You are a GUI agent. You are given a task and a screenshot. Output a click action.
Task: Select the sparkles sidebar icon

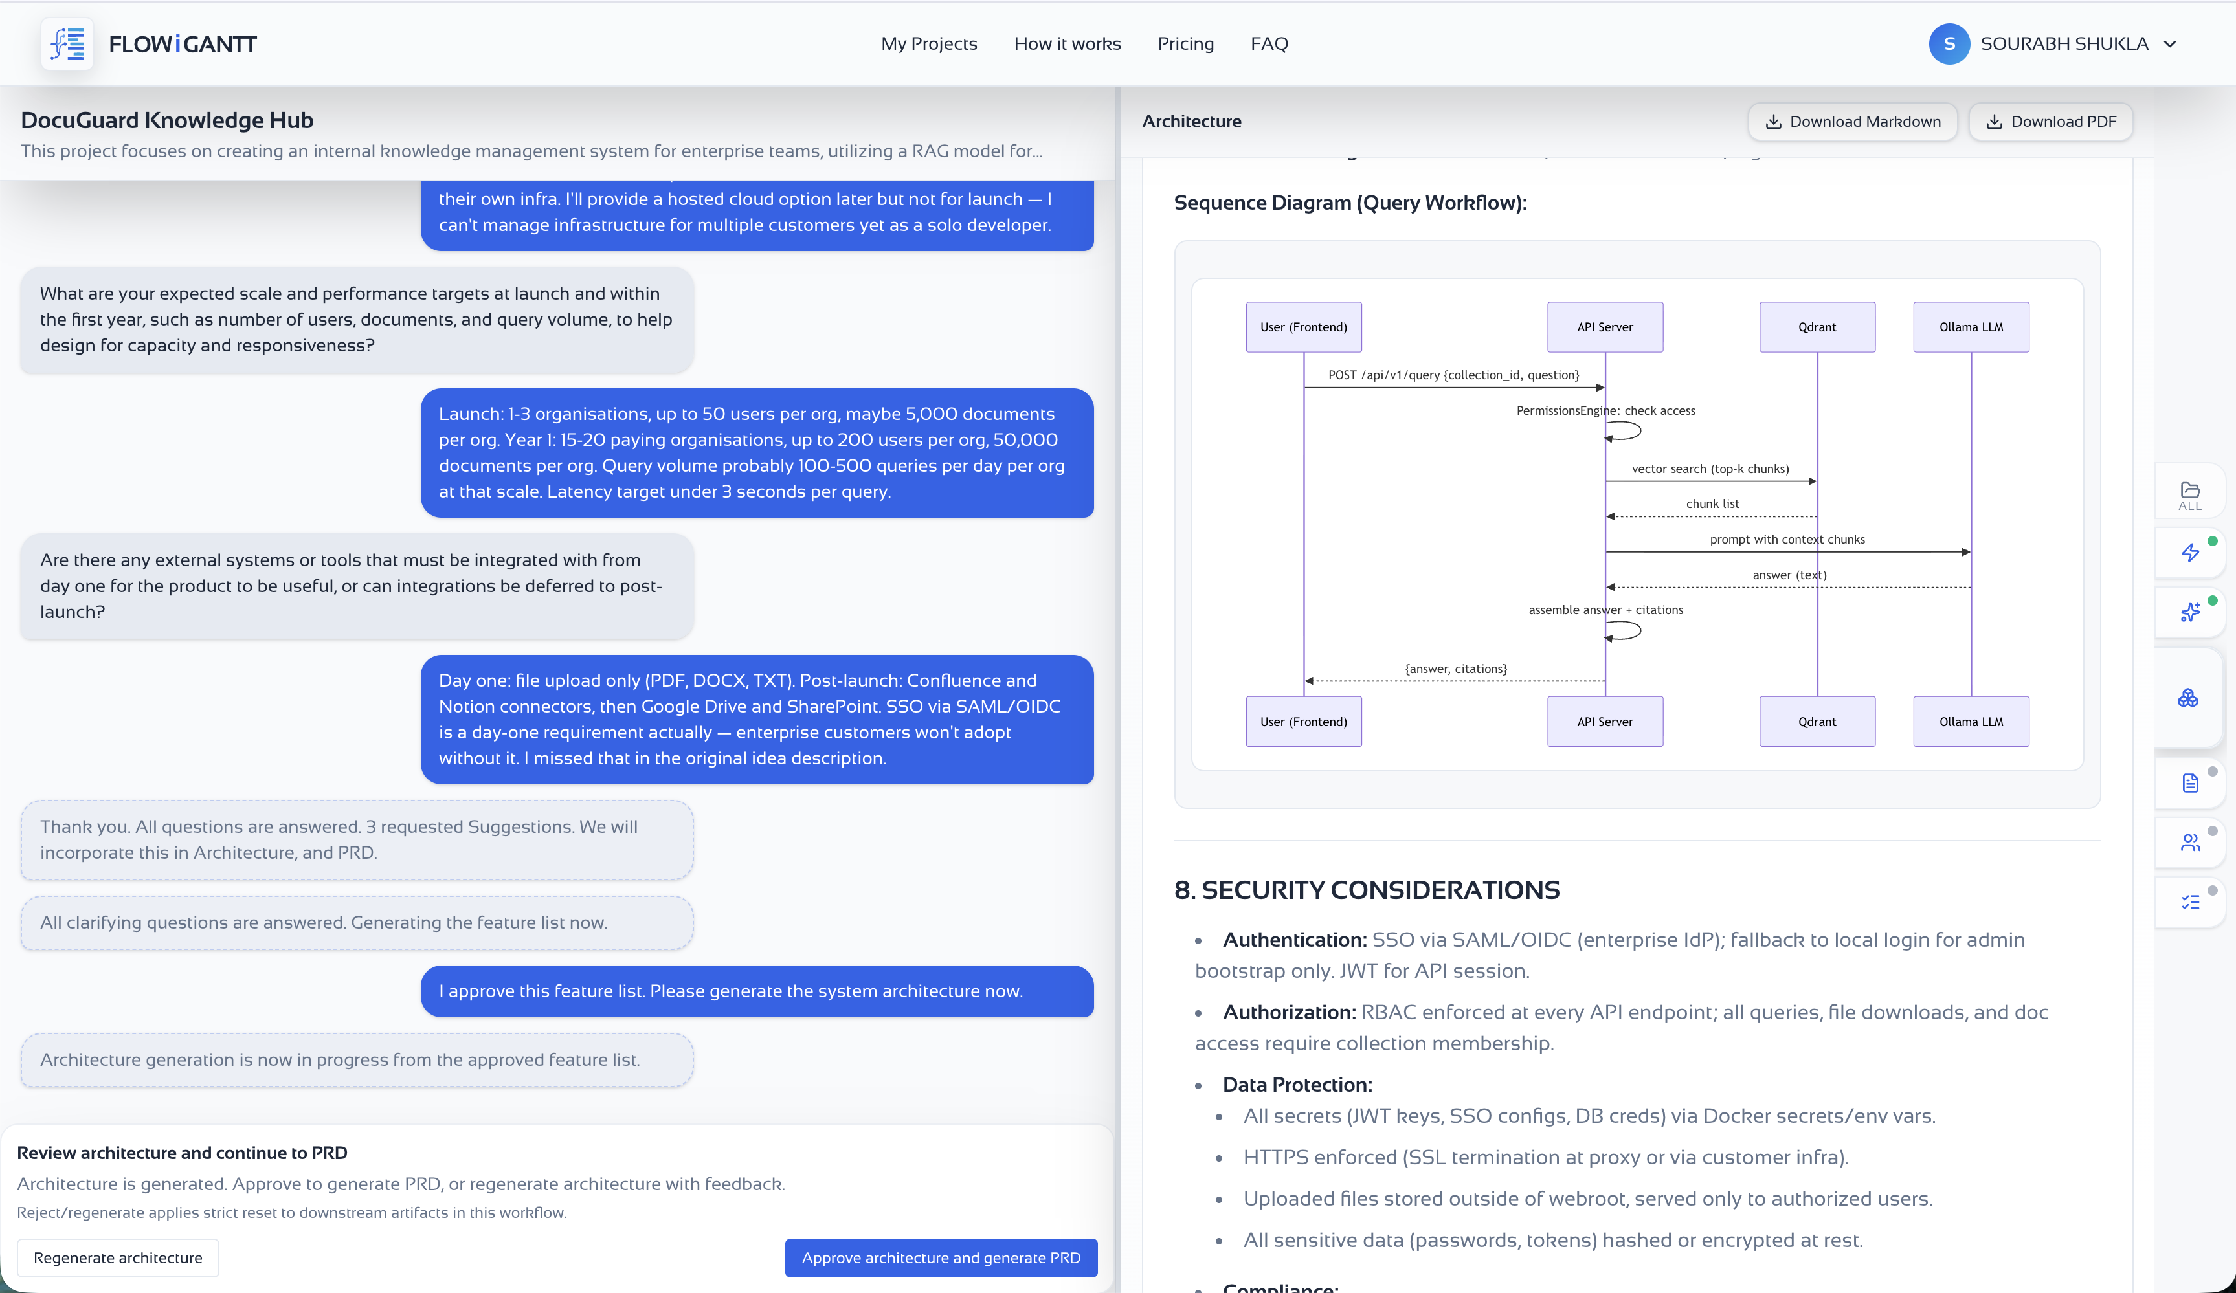pyautogui.click(x=2190, y=612)
